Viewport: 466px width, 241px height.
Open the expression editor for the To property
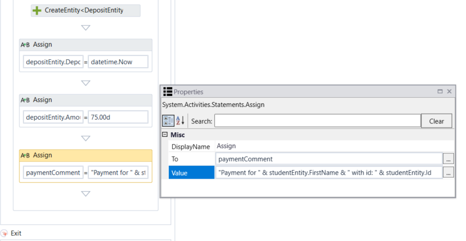pos(448,159)
